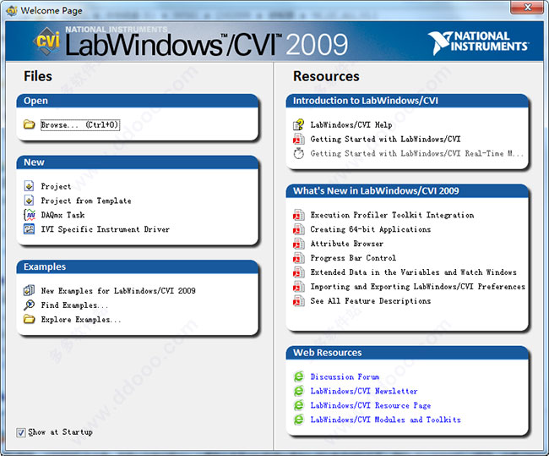The width and height of the screenshot is (549, 456).
Task: Click PDF icon for Getting Started with LabWindows/CVI
Action: pos(299,139)
